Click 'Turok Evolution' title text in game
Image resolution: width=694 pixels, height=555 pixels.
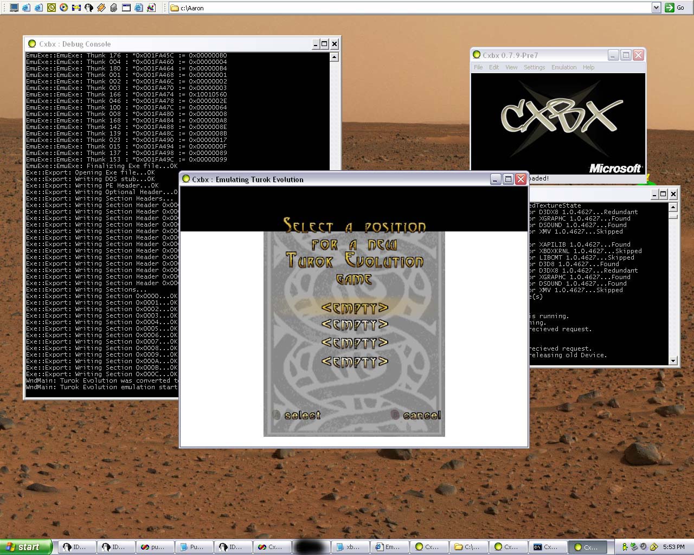click(355, 261)
